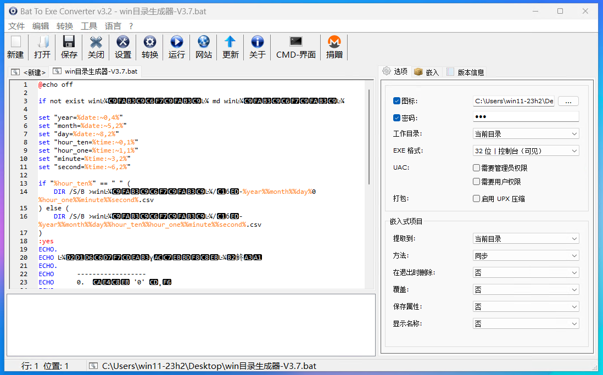
Task: Open the 保存属性 dropdown
Action: [x=526, y=306]
